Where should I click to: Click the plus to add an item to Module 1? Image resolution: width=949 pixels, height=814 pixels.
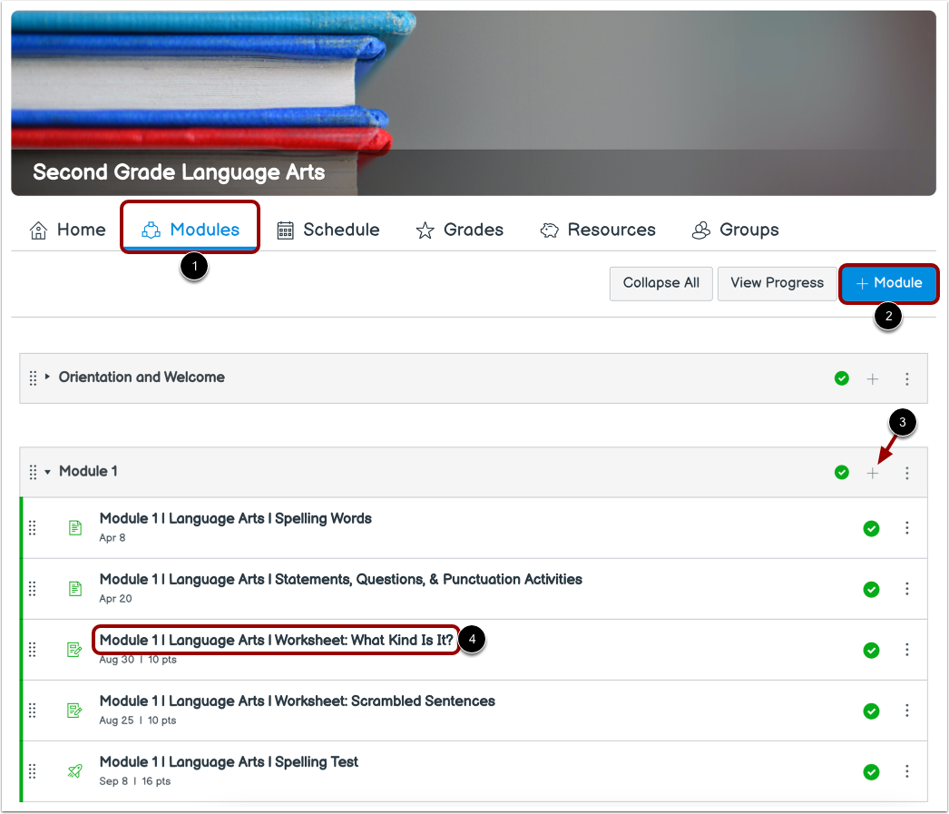tap(873, 472)
